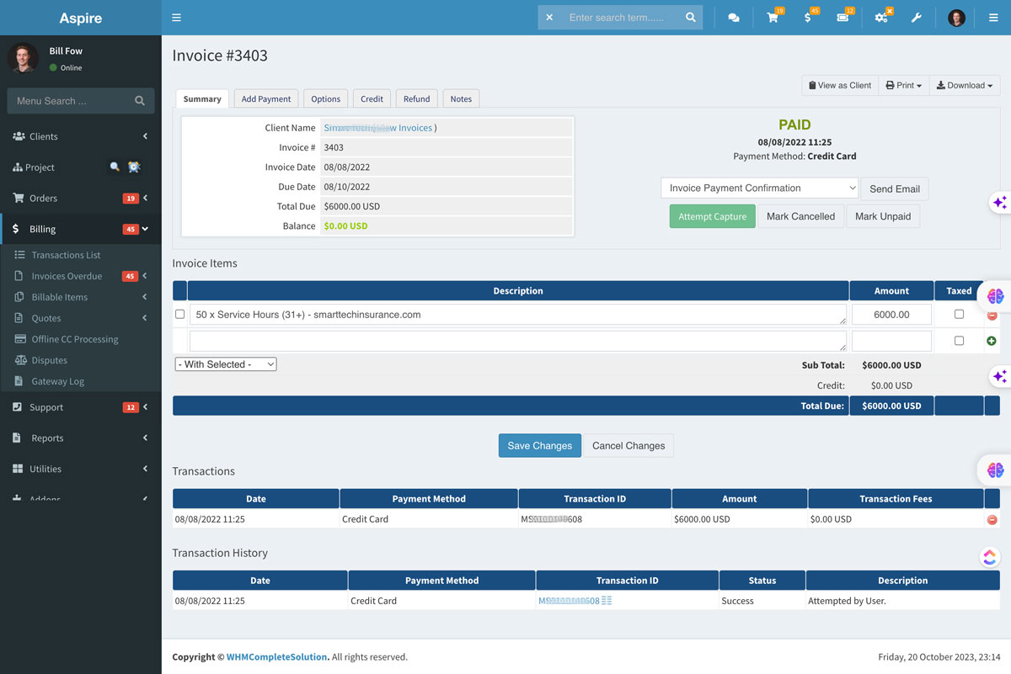Open the With Selected dropdown

[226, 364]
